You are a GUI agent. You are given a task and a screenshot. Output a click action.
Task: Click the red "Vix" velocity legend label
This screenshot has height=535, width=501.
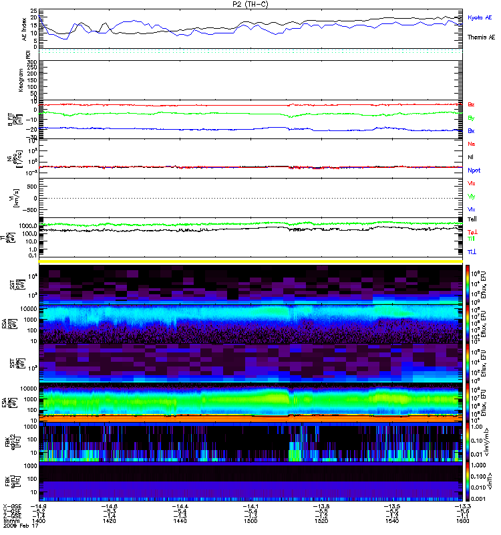(472, 183)
